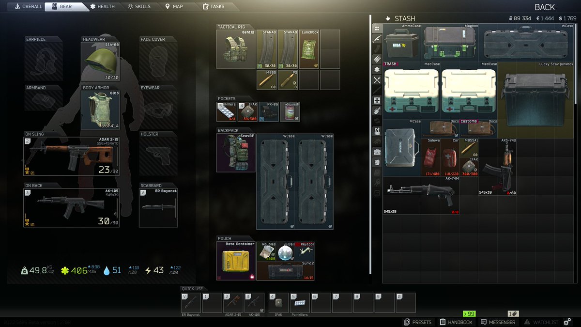Select the Painkillers in pockets
Image resolution: width=581 pixels, height=327 pixels.
(227, 111)
